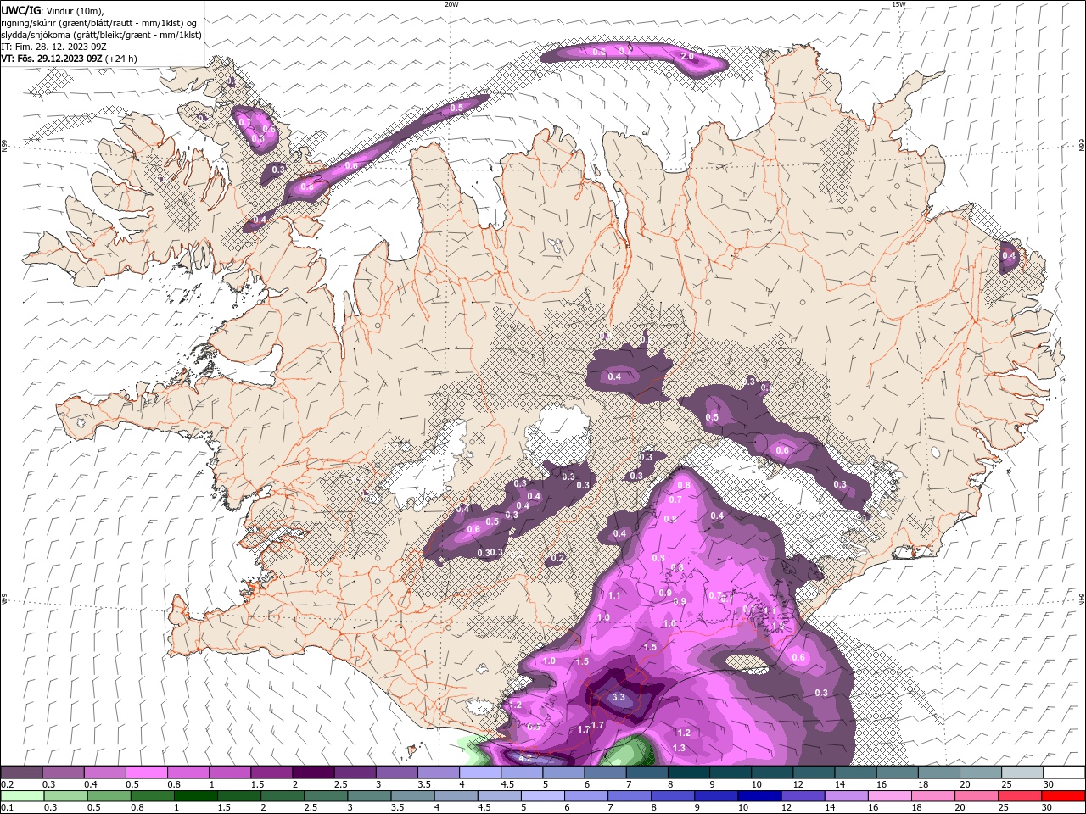Click the 3.3 peak precipitation value

619,697
